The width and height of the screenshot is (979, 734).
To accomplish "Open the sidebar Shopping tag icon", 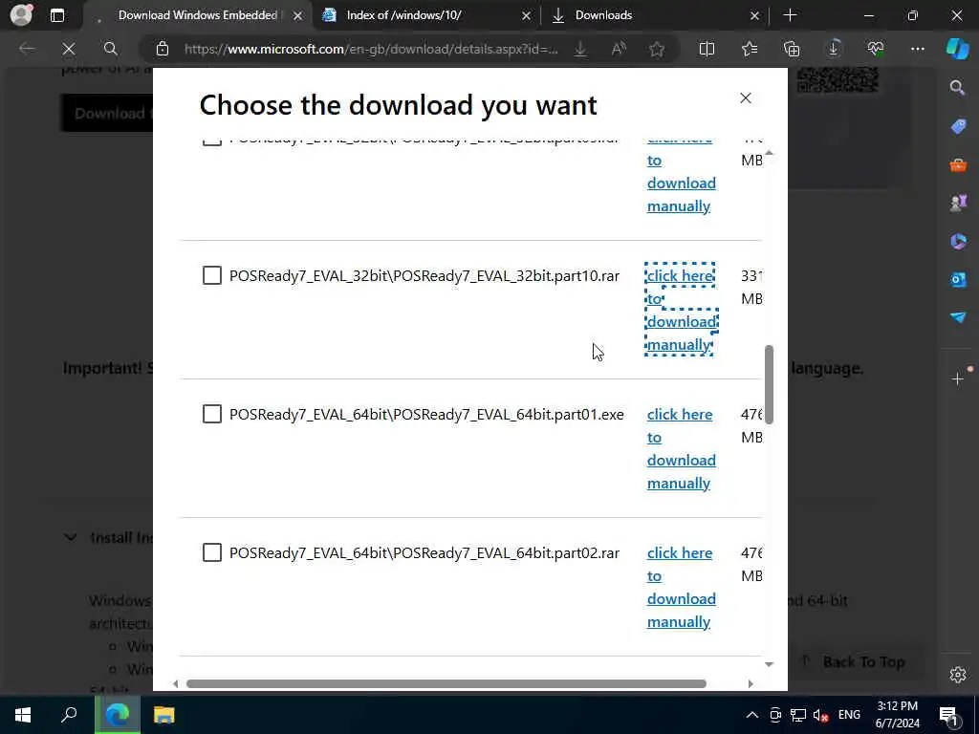I will pyautogui.click(x=958, y=126).
